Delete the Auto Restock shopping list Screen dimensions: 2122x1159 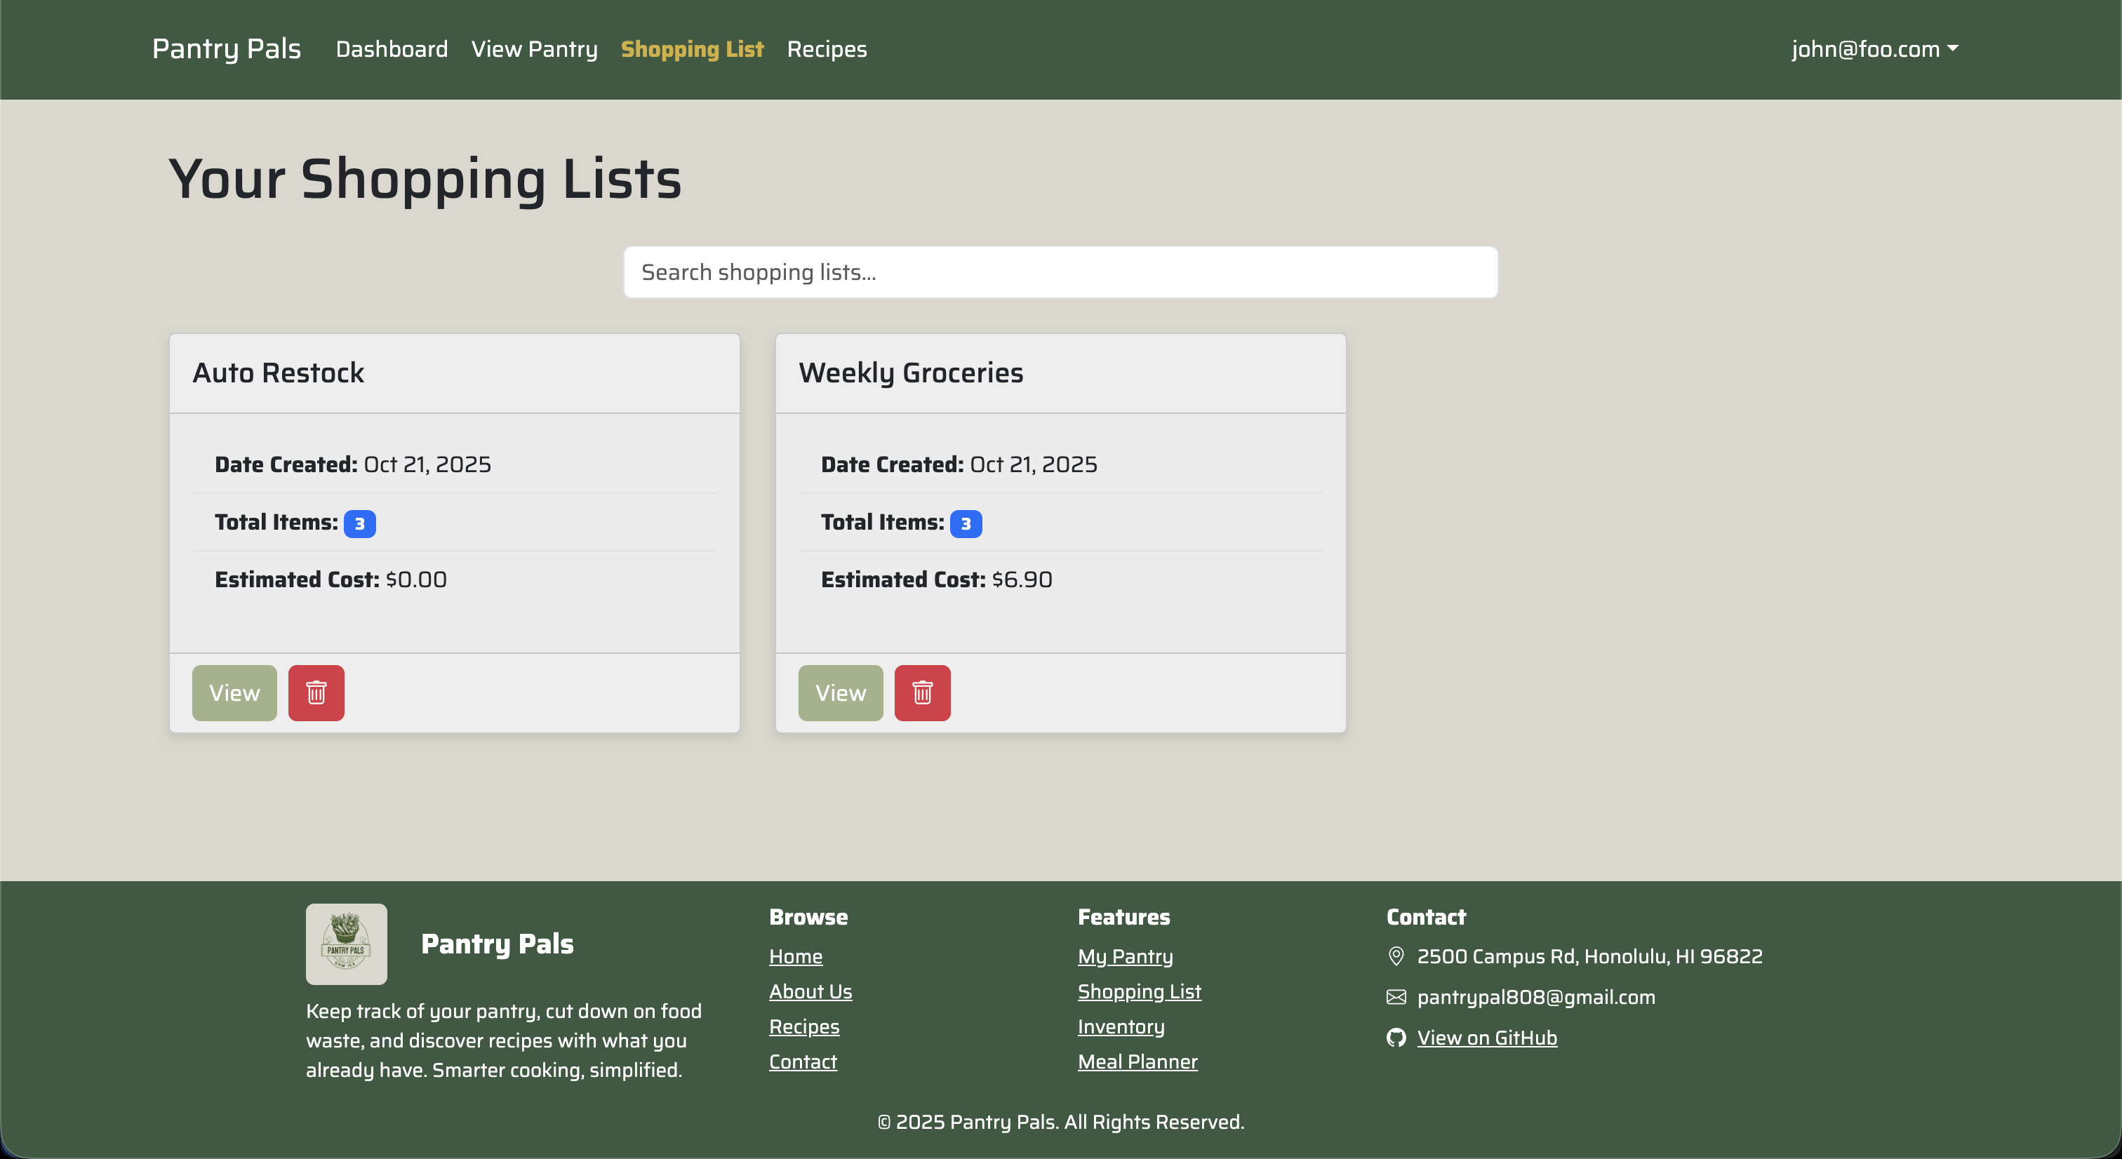316,692
